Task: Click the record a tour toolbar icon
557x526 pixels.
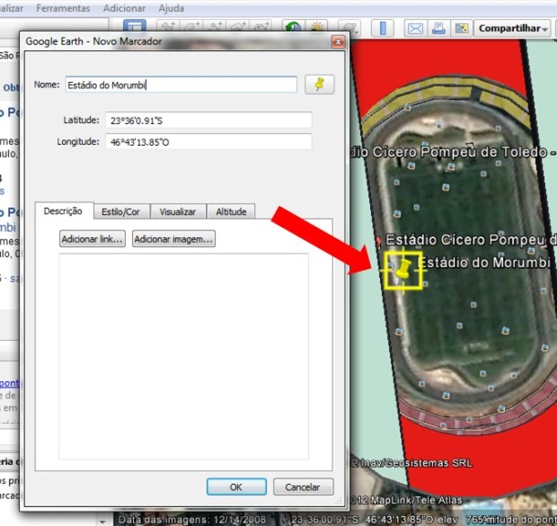Action: pyautogui.click(x=261, y=26)
